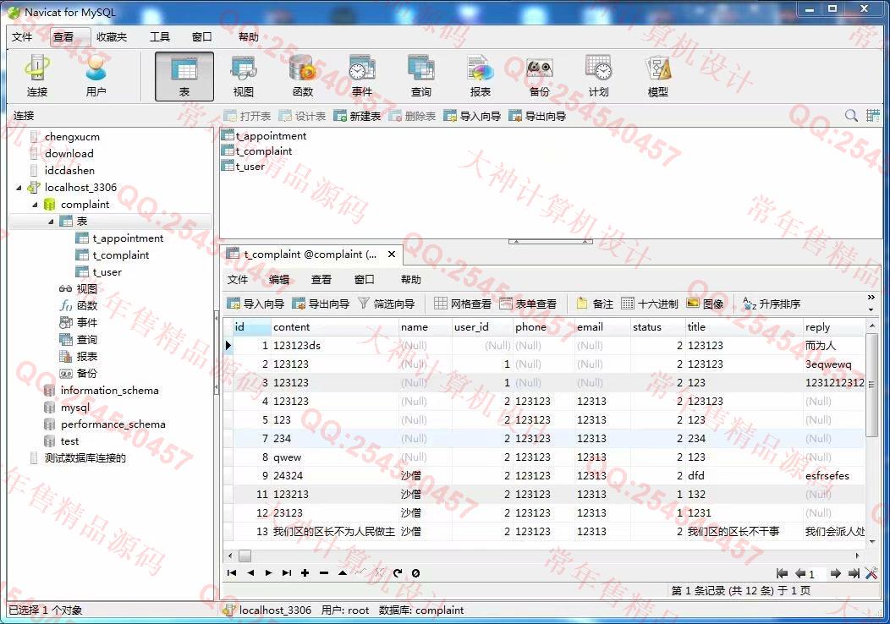Switch to 网格查看 (Grid View)

[463, 304]
